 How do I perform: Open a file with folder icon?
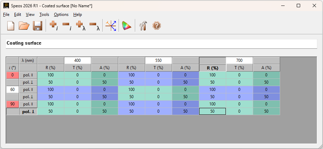point(24,26)
